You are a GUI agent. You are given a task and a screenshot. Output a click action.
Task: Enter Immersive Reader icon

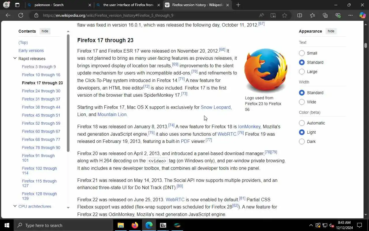tap(273, 15)
